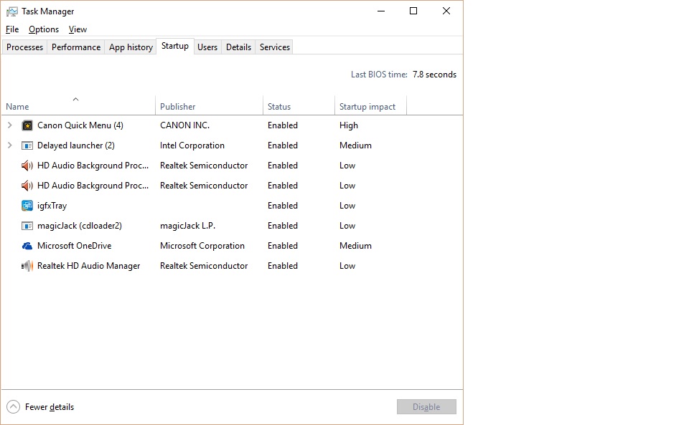Close the Task Manager window

[446, 11]
